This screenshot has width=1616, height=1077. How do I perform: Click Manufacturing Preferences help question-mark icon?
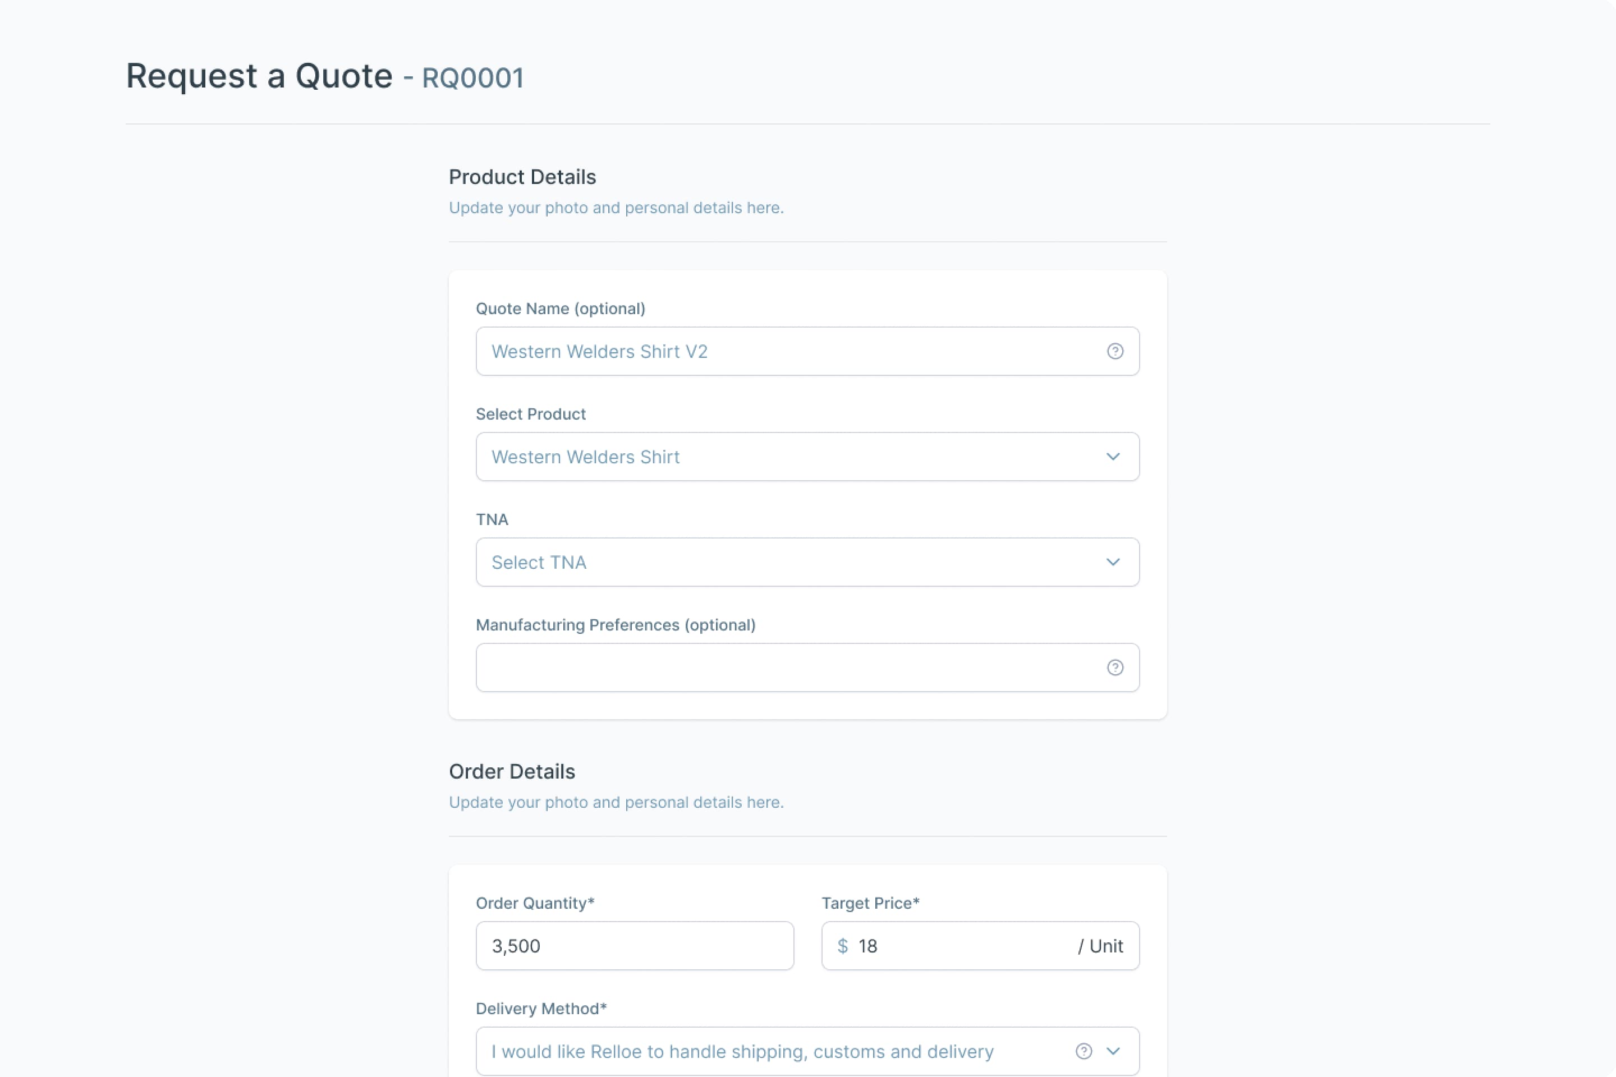point(1115,668)
